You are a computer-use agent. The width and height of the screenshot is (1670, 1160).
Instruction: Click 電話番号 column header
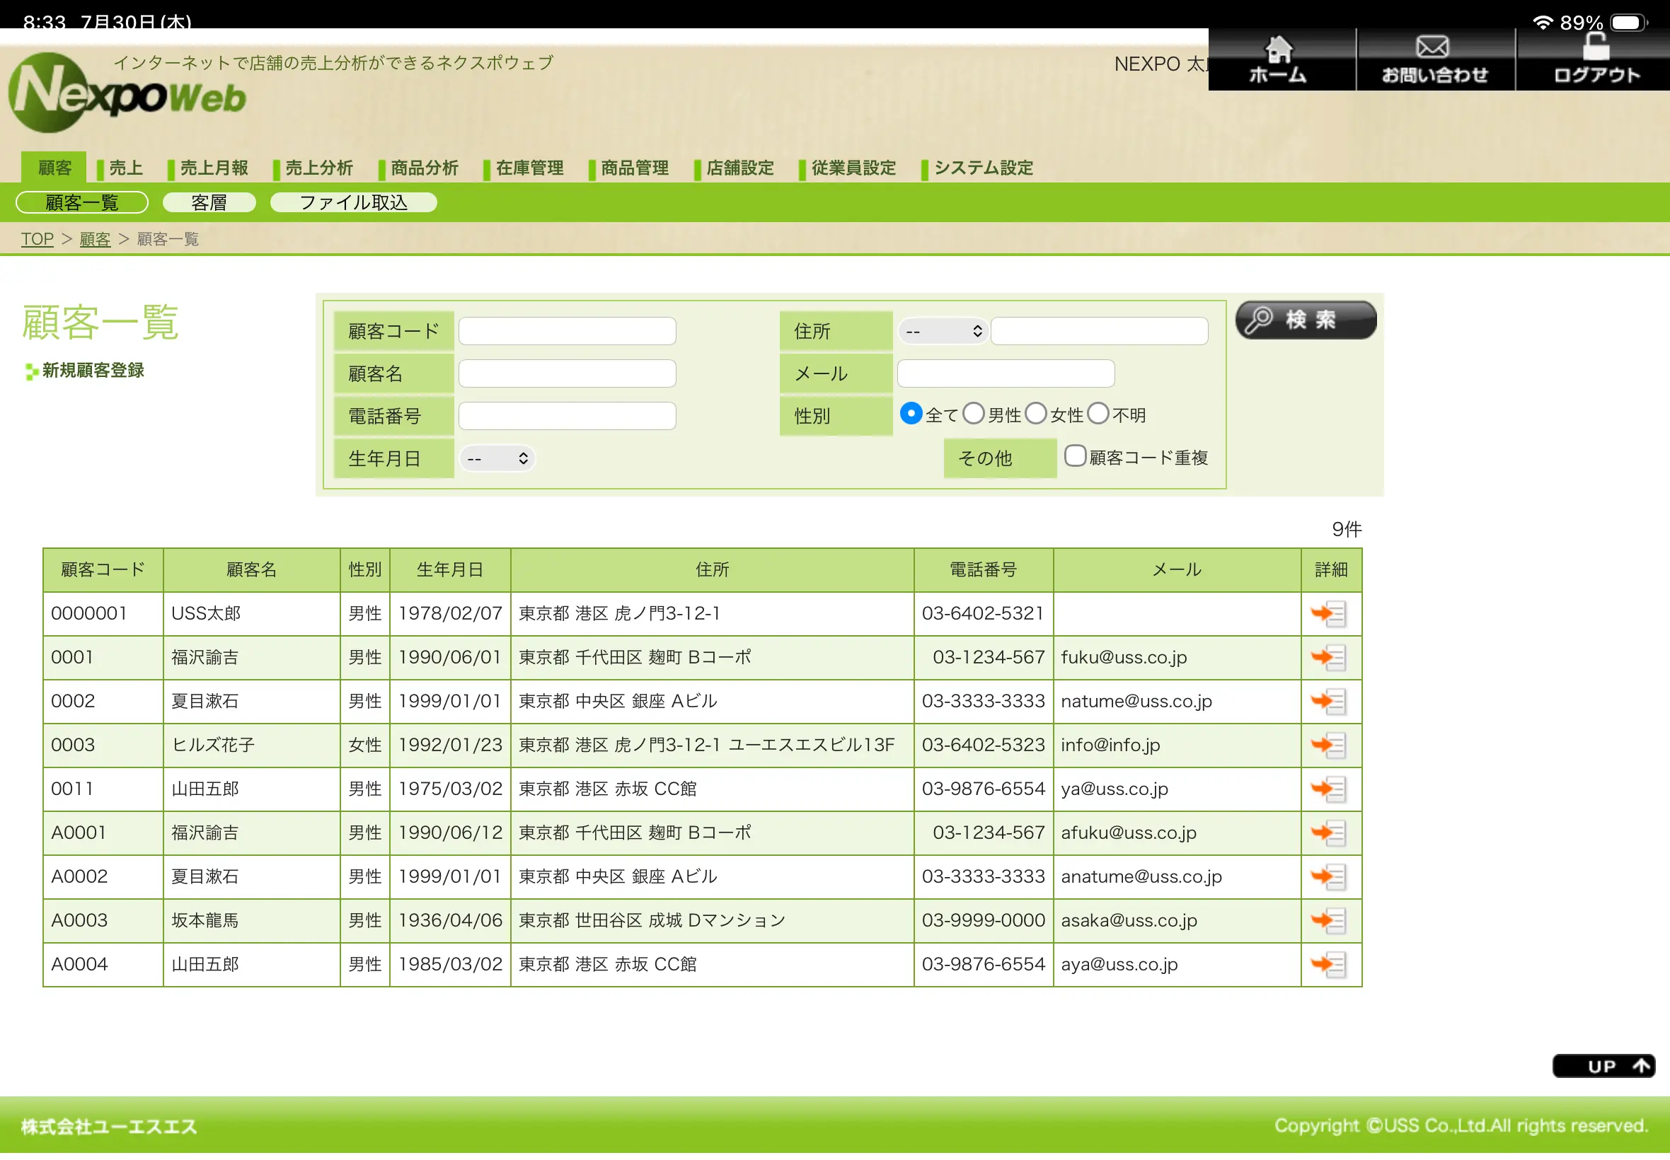click(x=983, y=571)
